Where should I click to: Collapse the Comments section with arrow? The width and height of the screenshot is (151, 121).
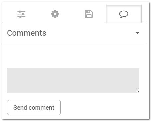(137, 33)
